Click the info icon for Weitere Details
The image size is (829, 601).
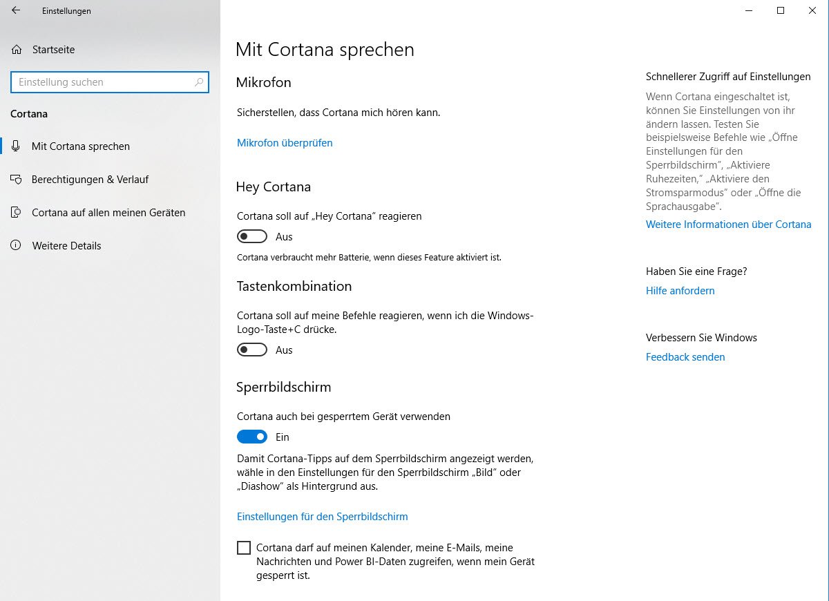pos(16,245)
